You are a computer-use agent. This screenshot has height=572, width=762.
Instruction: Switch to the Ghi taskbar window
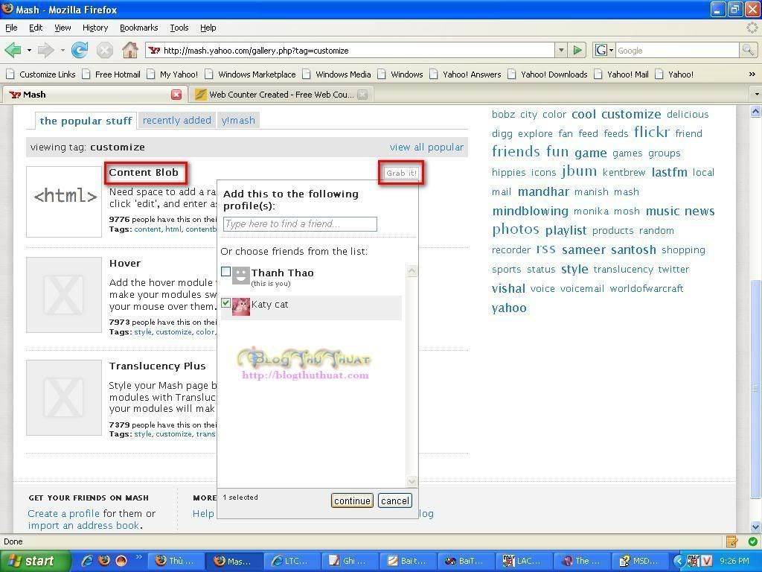350,561
